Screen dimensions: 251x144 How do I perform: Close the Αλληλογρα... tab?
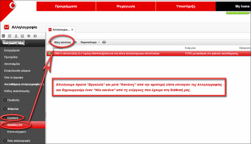(72, 30)
